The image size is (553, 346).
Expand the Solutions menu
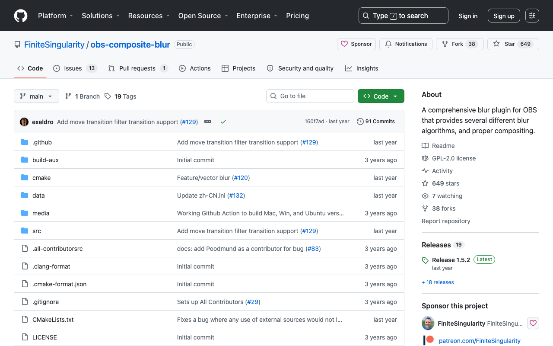(x=100, y=16)
